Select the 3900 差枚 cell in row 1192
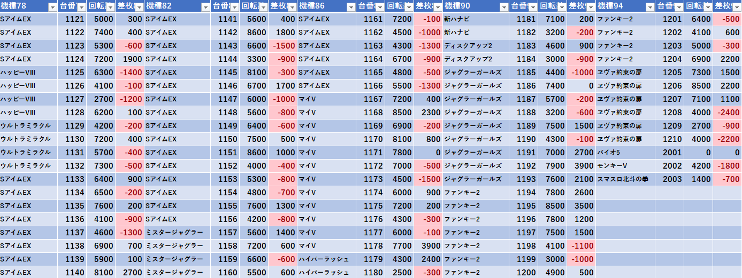 coord(581,166)
